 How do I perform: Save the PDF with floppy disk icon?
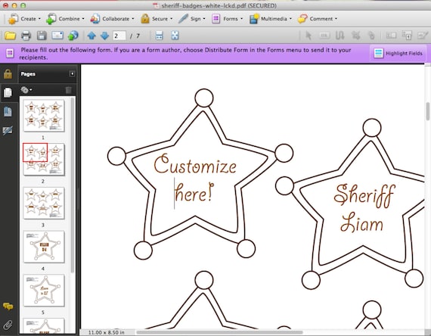click(x=42, y=36)
